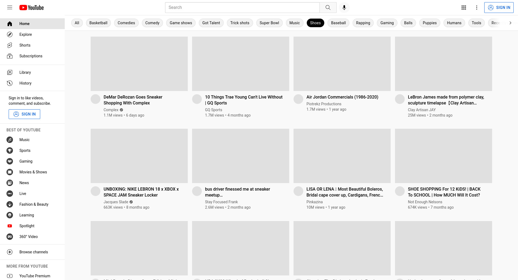Open Explore compass icon
This screenshot has height=280, width=518.
pos(10,34)
